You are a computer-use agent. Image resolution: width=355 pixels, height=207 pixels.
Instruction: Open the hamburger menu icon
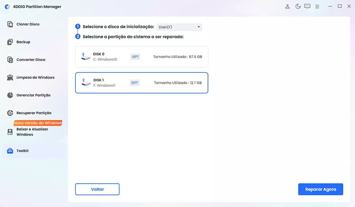pyautogui.click(x=317, y=7)
